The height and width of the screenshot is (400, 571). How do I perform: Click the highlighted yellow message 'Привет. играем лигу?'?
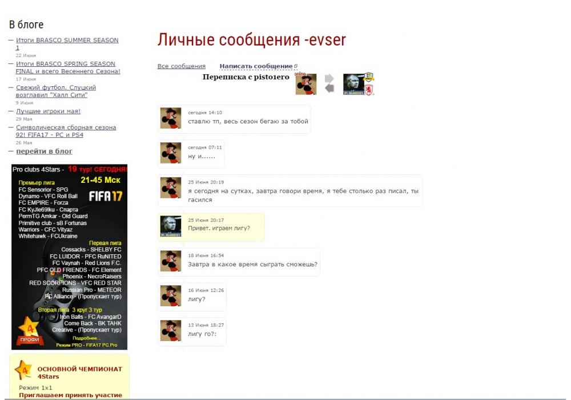pyautogui.click(x=219, y=229)
